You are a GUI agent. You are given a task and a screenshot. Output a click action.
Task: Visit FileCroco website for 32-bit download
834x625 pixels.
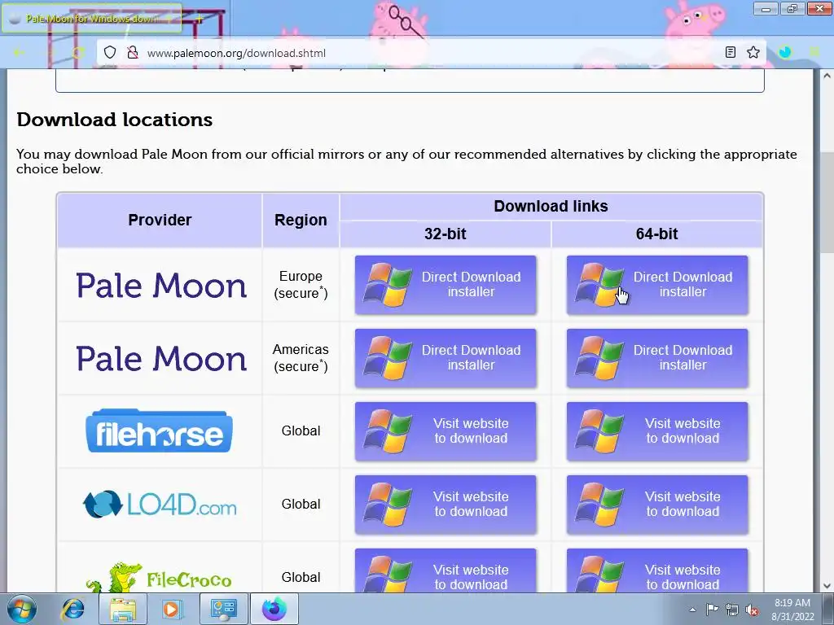coord(446,571)
